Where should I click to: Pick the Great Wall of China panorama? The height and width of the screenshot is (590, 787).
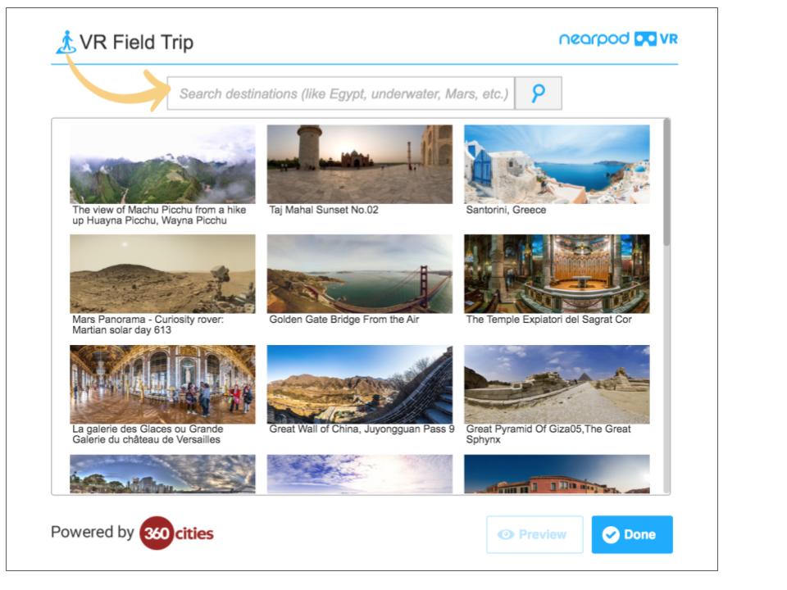[x=359, y=384]
